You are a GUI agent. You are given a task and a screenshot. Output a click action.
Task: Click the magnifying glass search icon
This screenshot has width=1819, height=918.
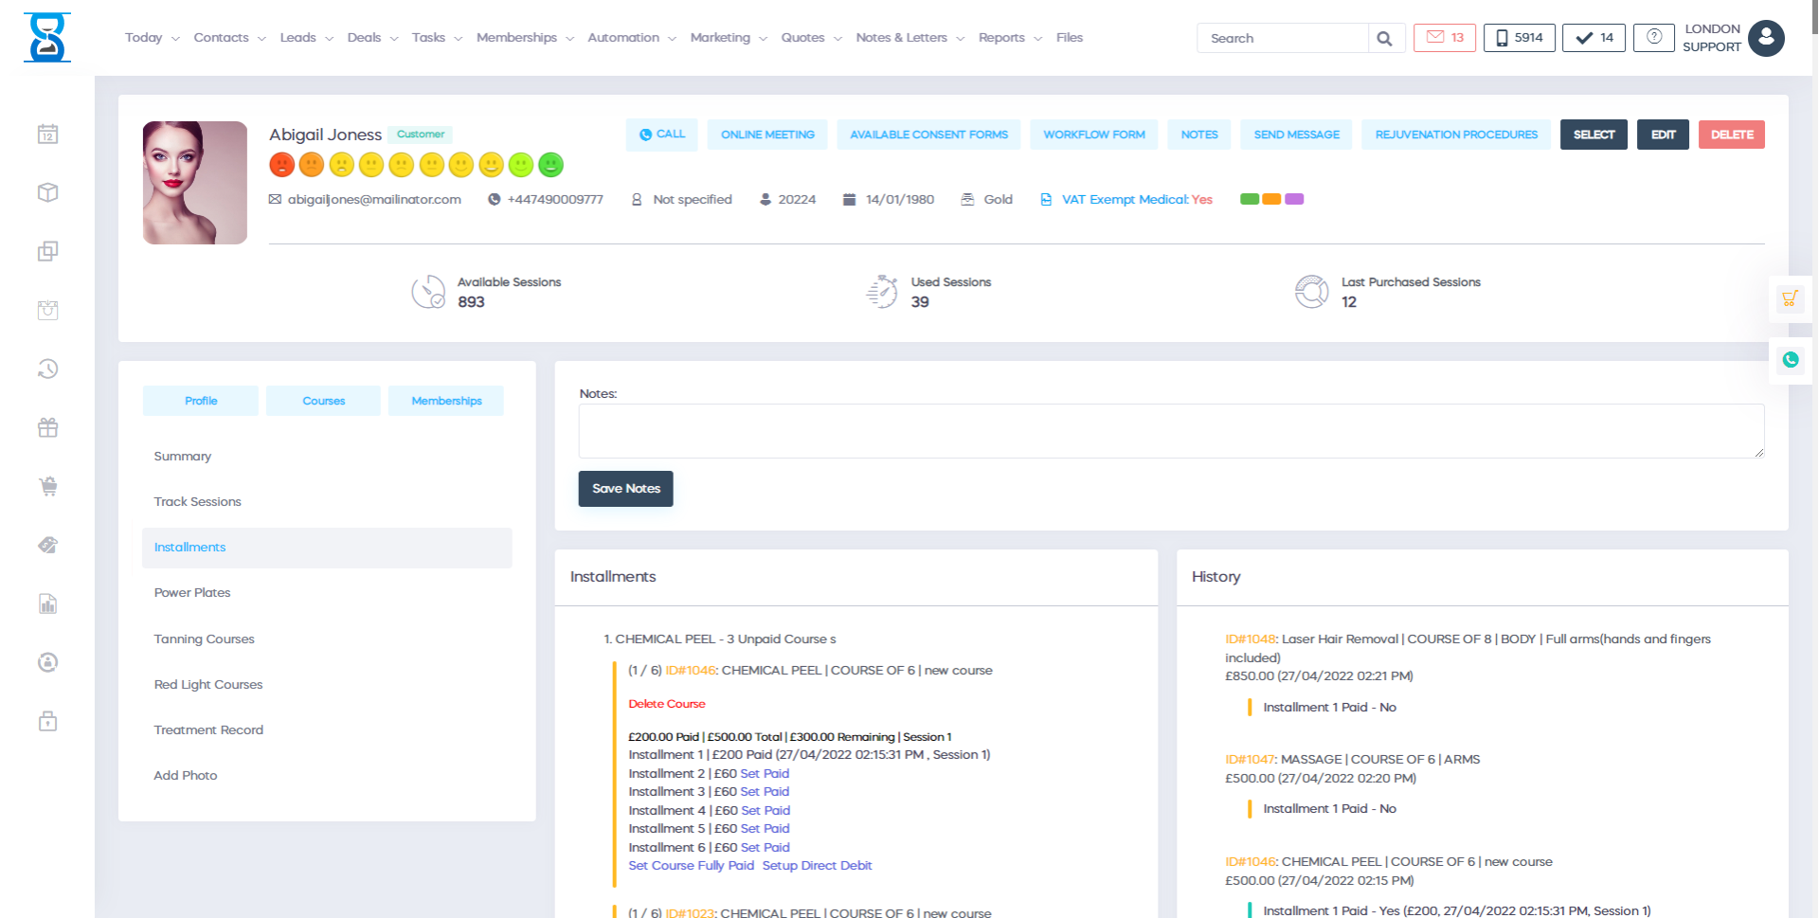pos(1384,39)
